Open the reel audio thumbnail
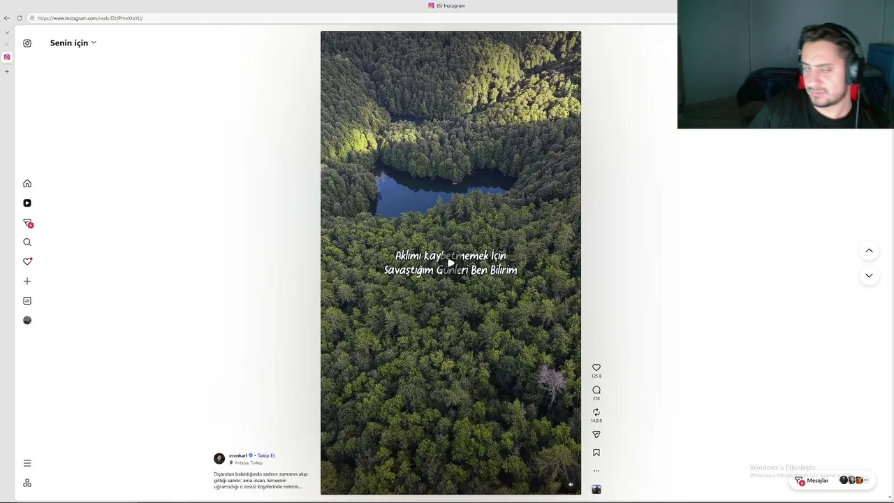The height and width of the screenshot is (503, 894). tap(596, 489)
